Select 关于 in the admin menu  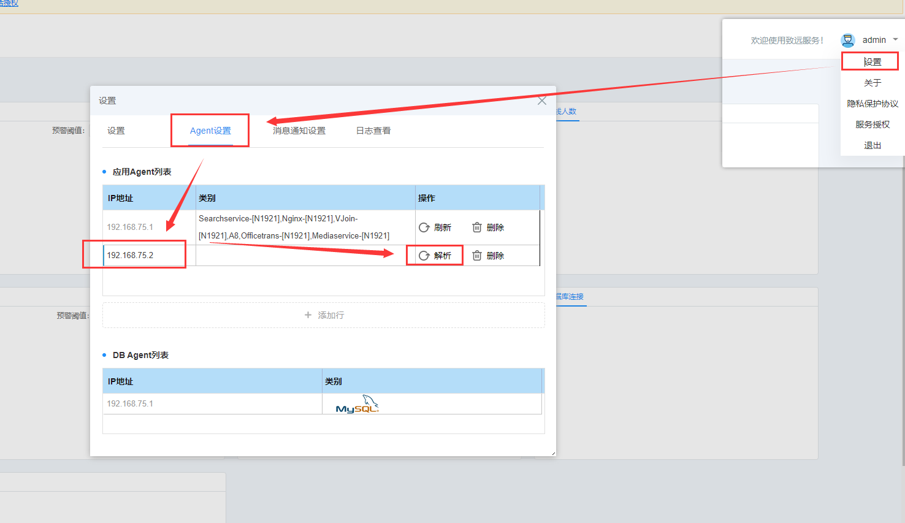[873, 83]
